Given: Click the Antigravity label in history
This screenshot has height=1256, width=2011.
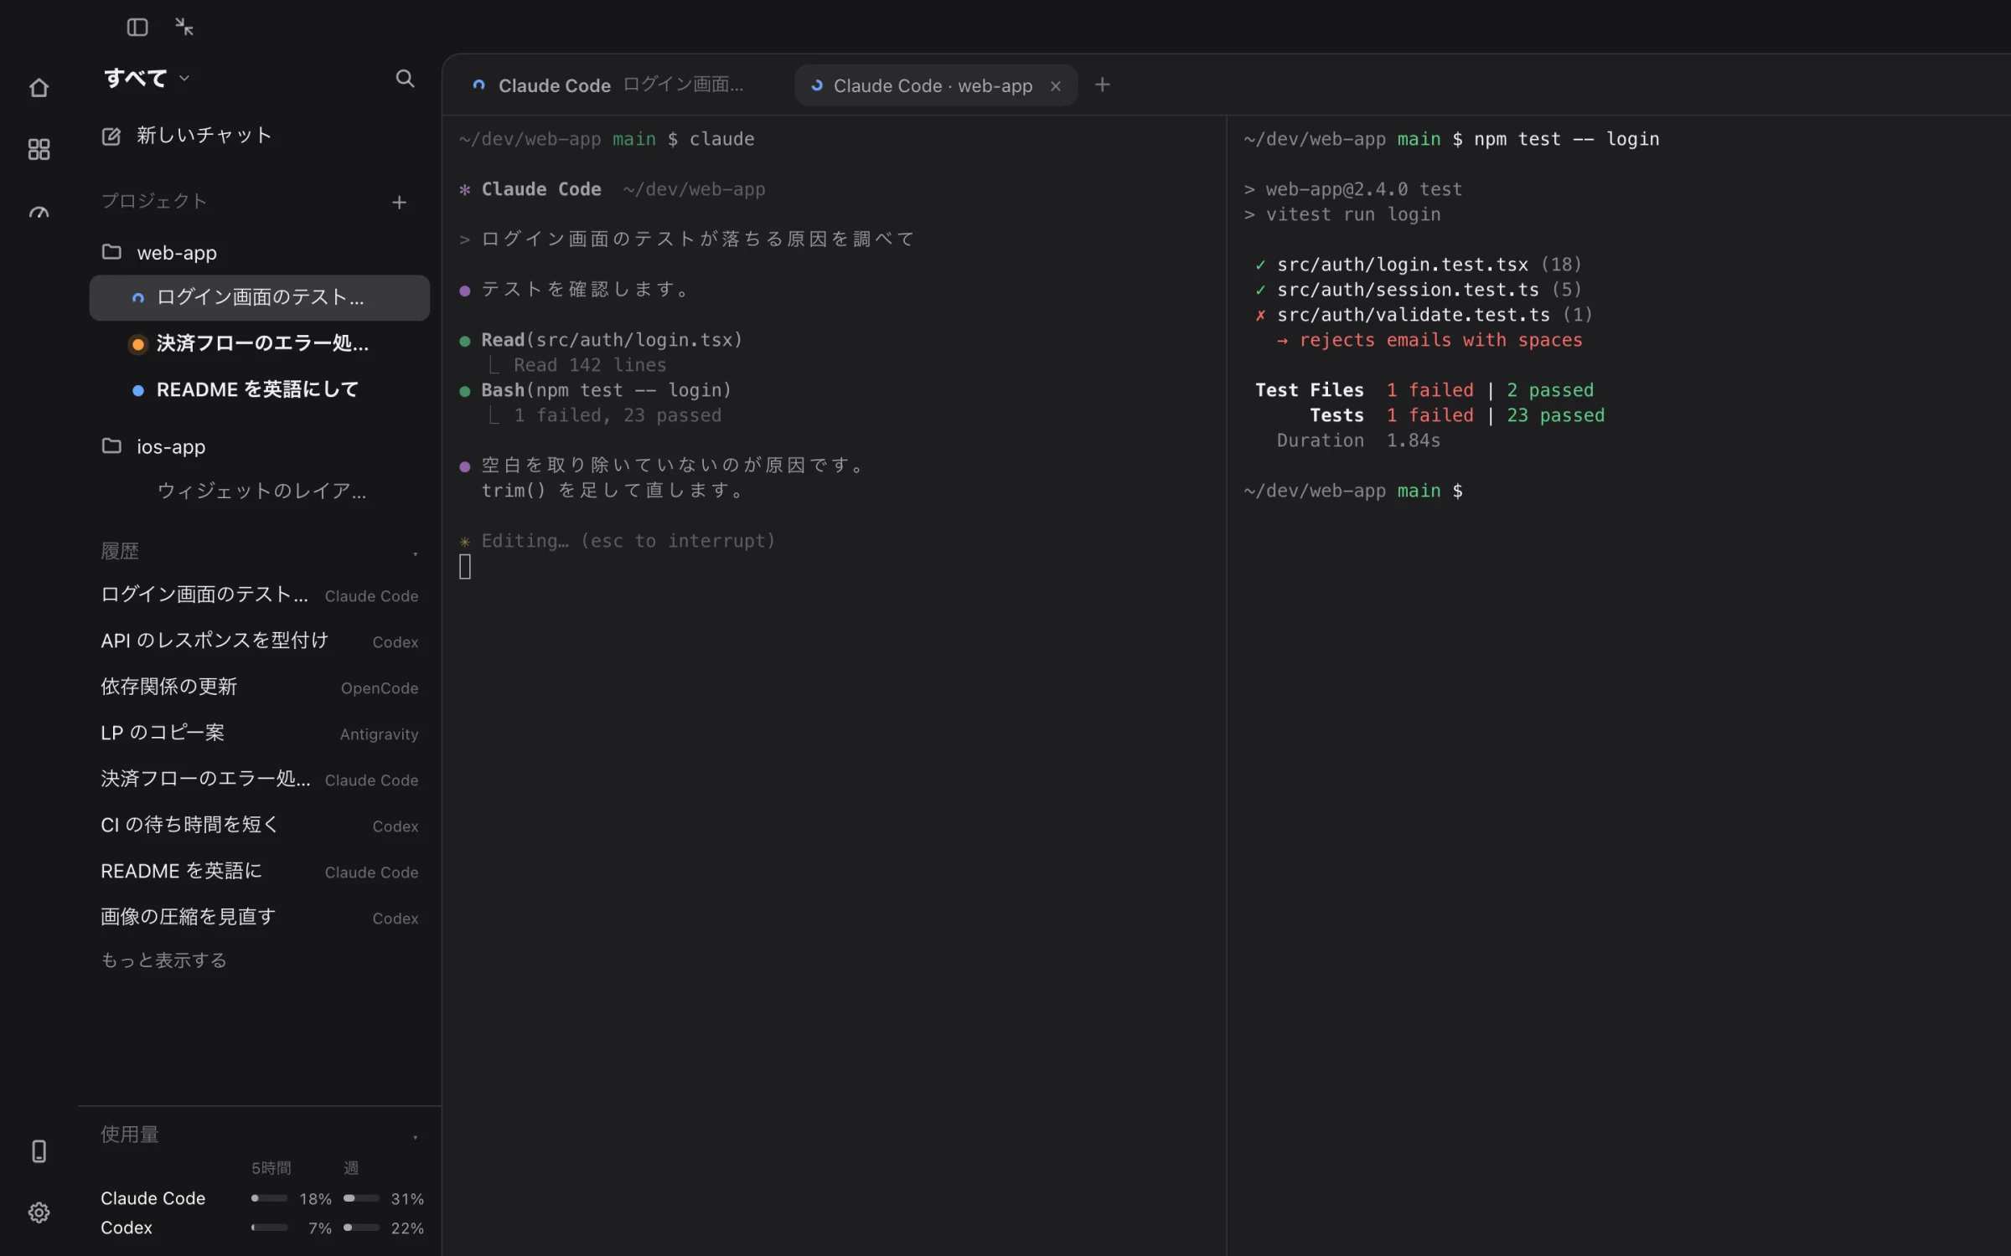Looking at the screenshot, I should click(x=379, y=734).
